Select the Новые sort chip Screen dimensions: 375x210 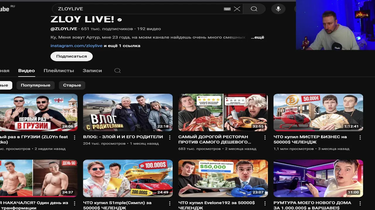click(x=5, y=85)
